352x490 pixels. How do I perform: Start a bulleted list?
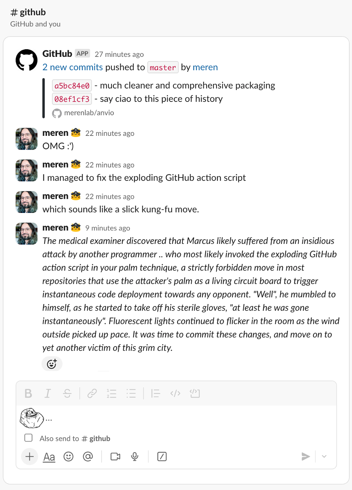131,393
